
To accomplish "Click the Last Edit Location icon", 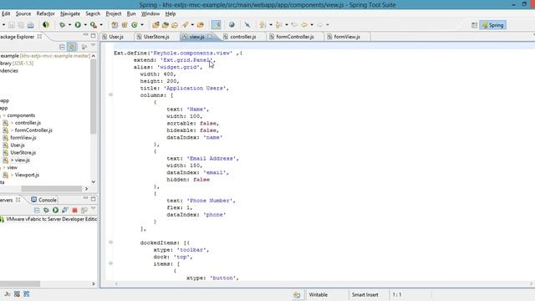I will [x=294, y=25].
